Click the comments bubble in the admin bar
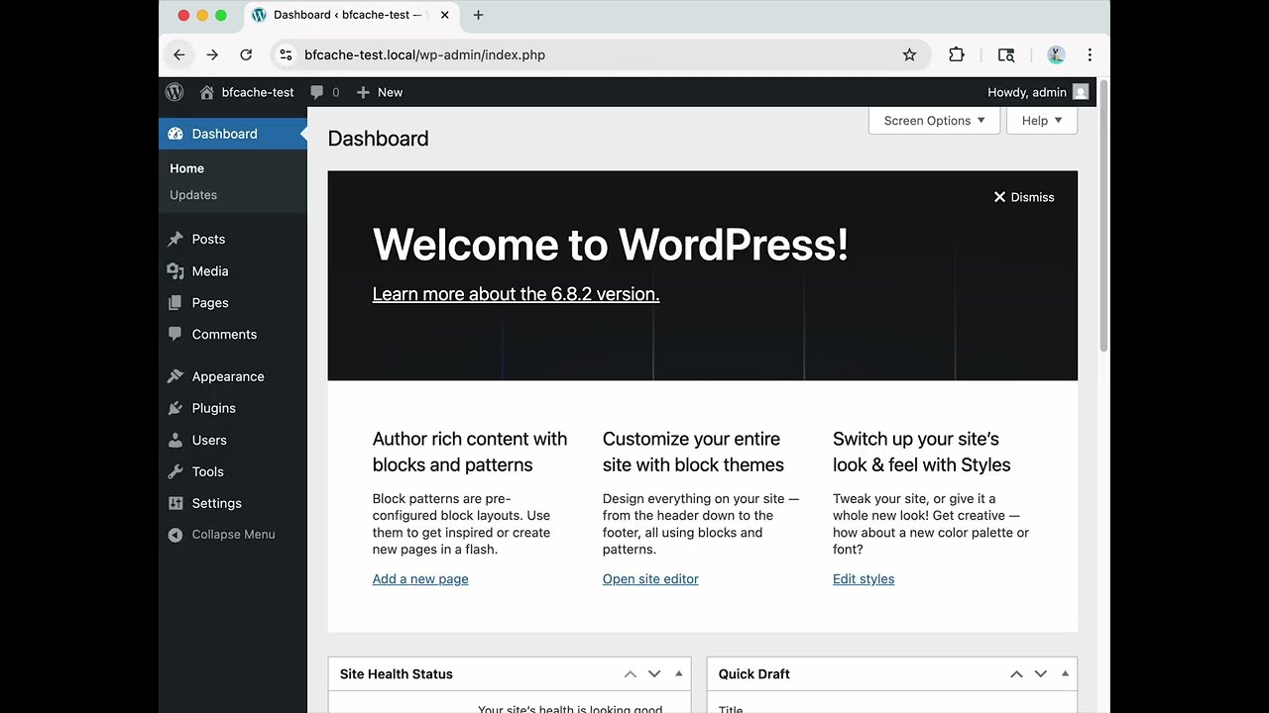This screenshot has height=713, width=1269. pyautogui.click(x=316, y=92)
